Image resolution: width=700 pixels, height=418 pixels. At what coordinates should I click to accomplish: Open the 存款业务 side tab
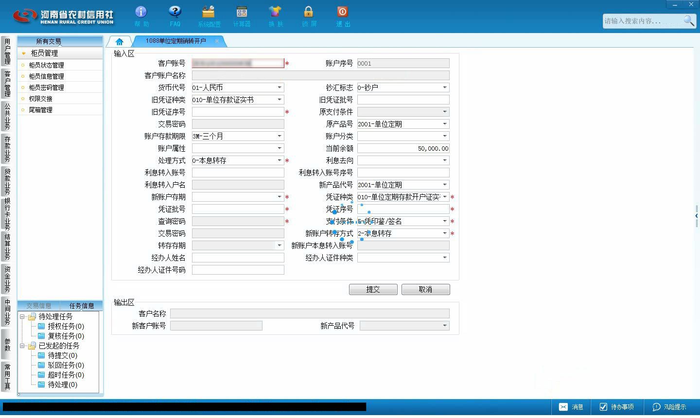pyautogui.click(x=7, y=149)
